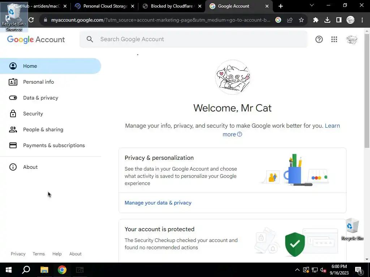370x277 pixels.
Task: Click the muted volume tray icon
Action: [323, 270]
